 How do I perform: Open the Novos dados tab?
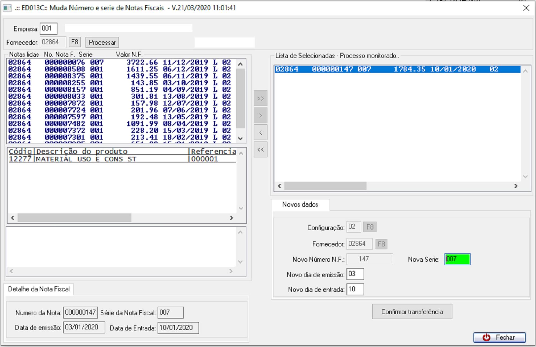tap(300, 205)
